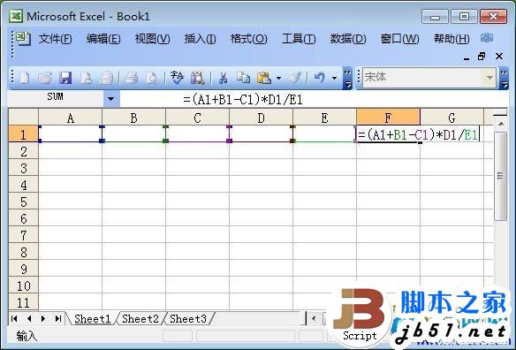
Task: Open the 格式(O) menu
Action: (249, 39)
